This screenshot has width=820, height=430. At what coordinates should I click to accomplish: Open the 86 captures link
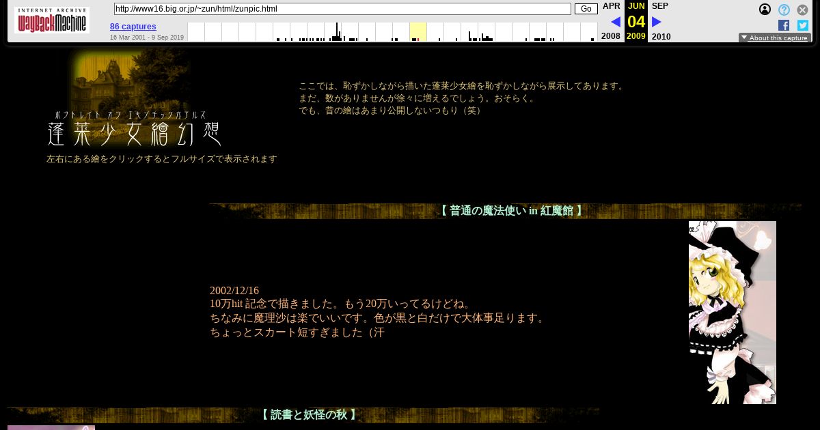[x=133, y=27]
